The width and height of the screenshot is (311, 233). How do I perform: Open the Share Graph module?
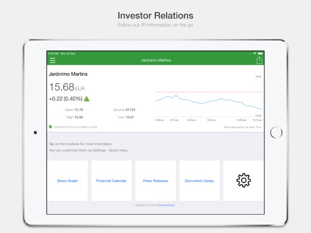tap(68, 181)
